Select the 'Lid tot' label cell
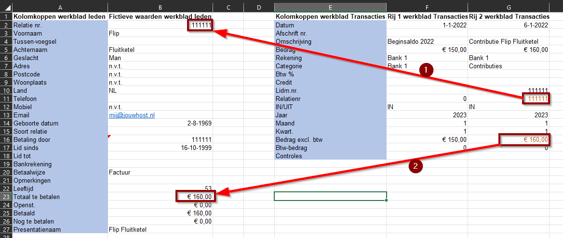 [60, 156]
